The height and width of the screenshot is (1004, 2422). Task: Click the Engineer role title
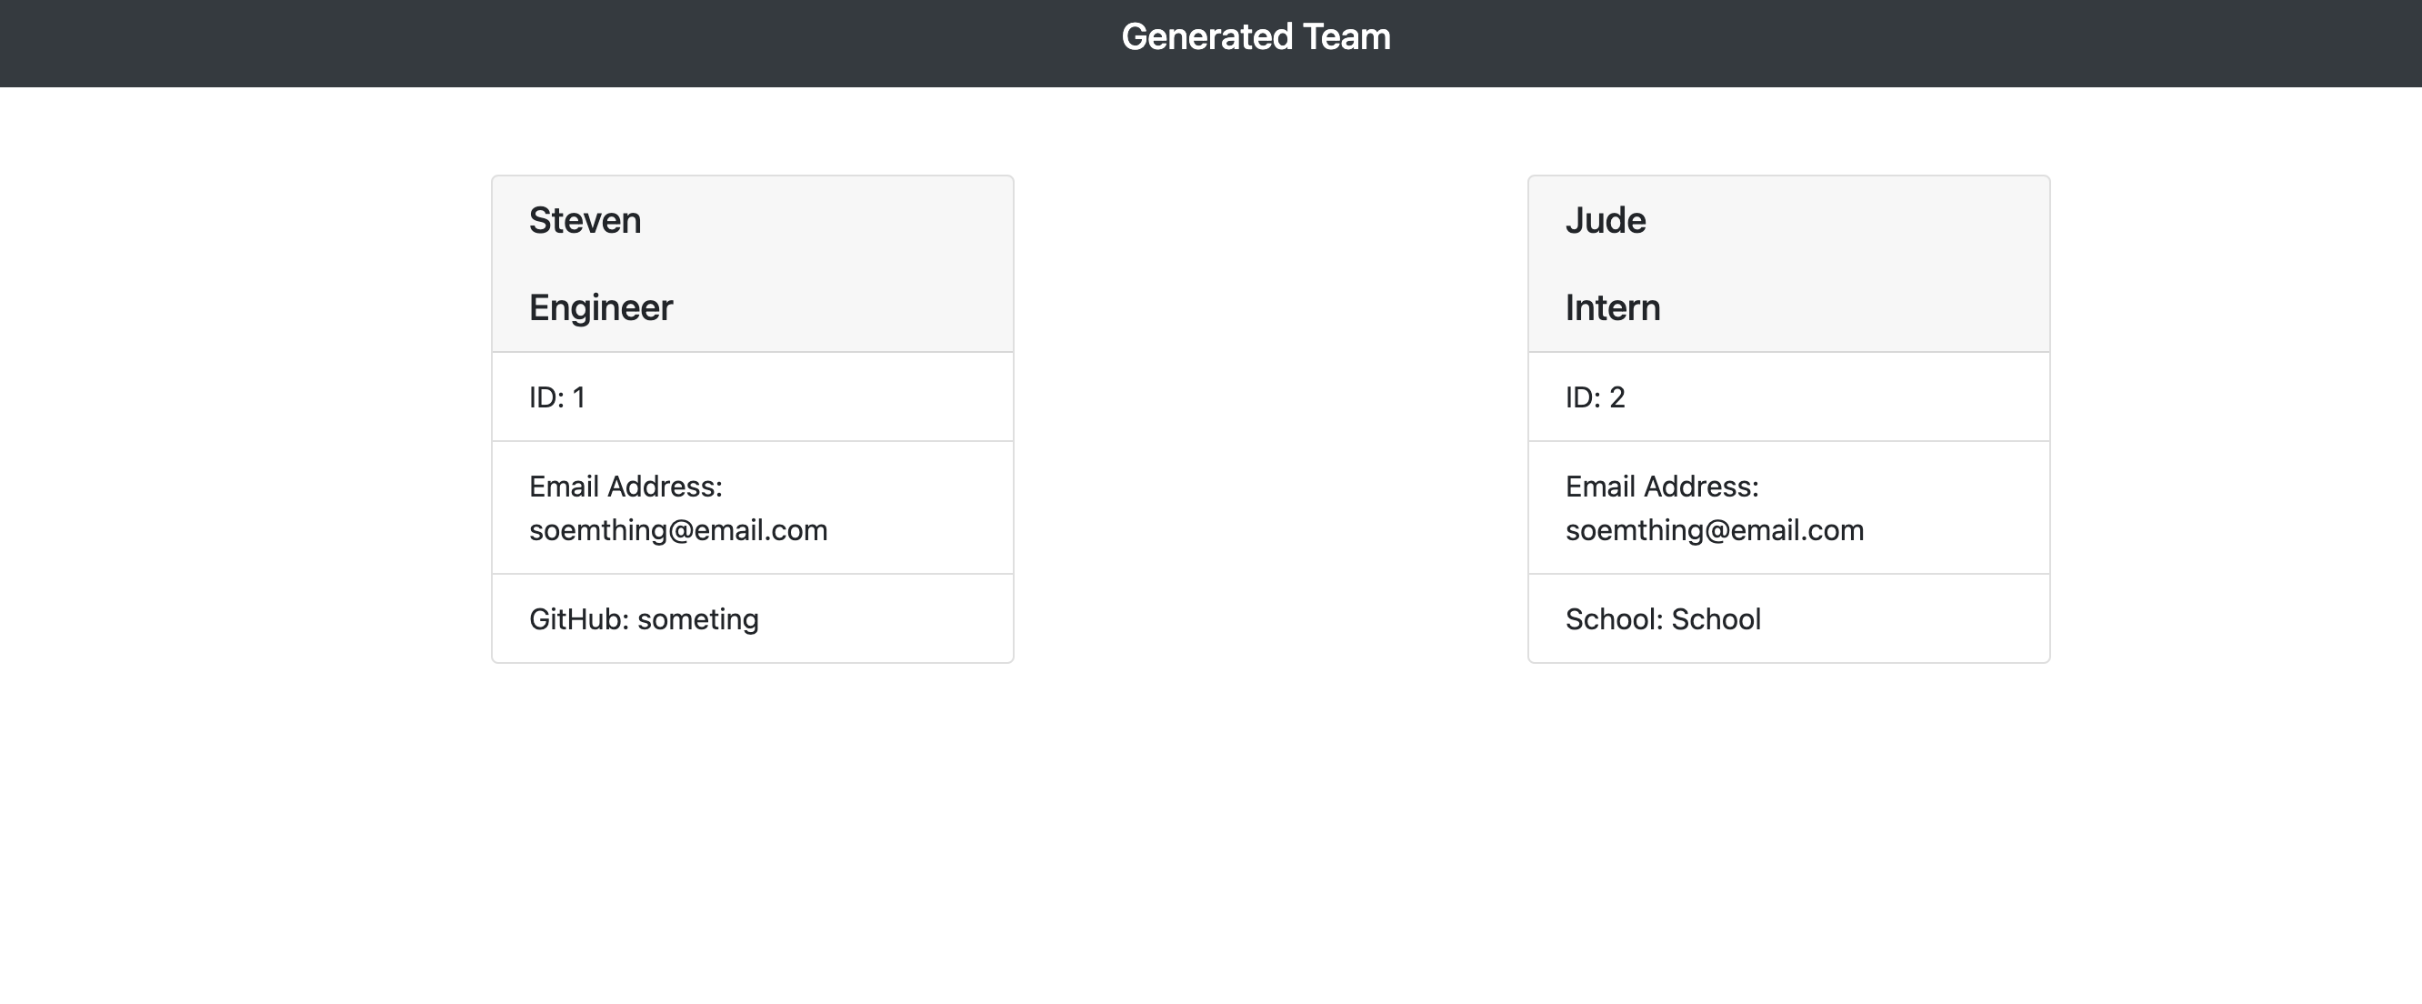point(601,308)
